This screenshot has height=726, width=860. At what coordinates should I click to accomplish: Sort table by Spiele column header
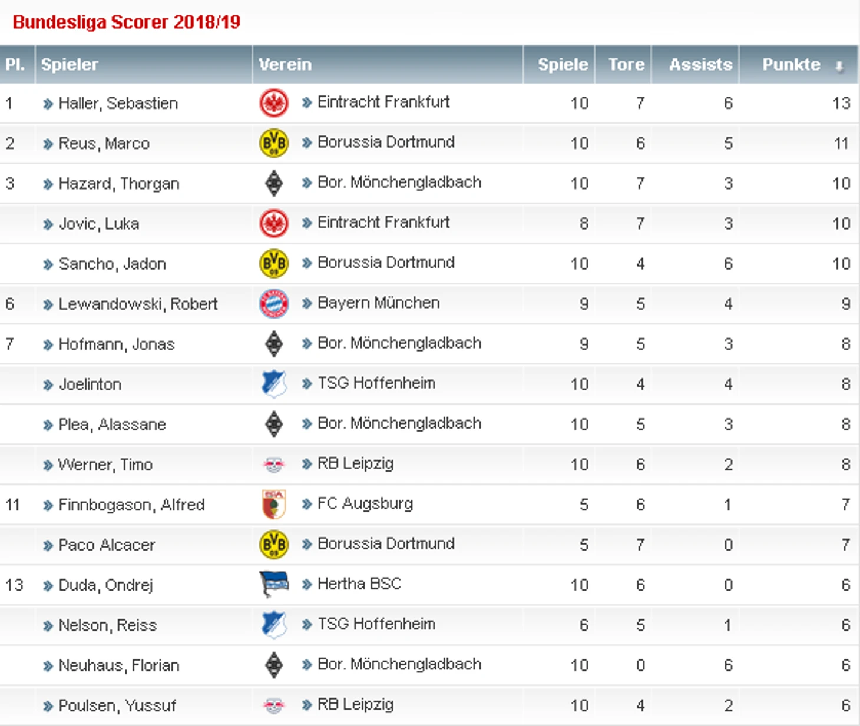563,65
